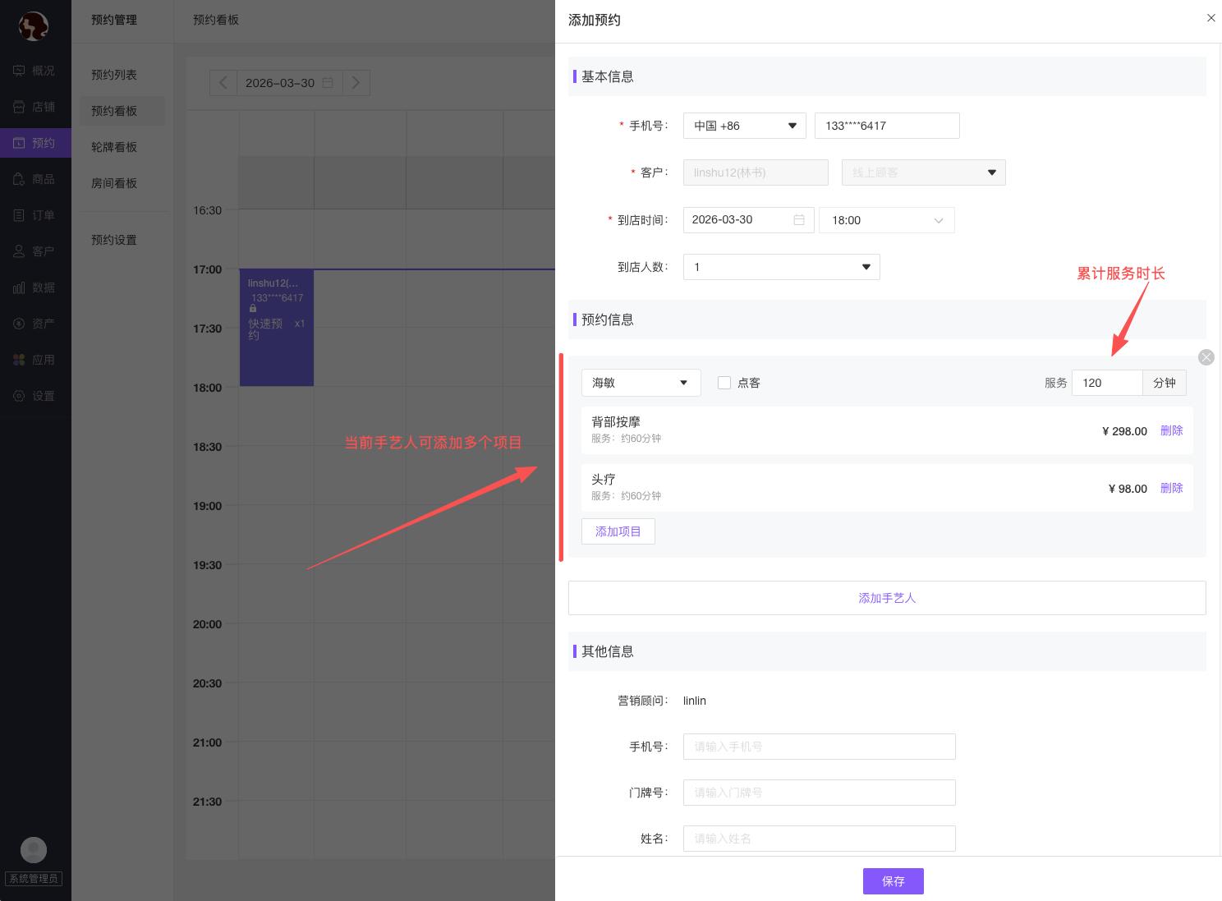Open the 海敏 technician selector
Image resolution: width=1222 pixels, height=901 pixels.
tap(641, 383)
